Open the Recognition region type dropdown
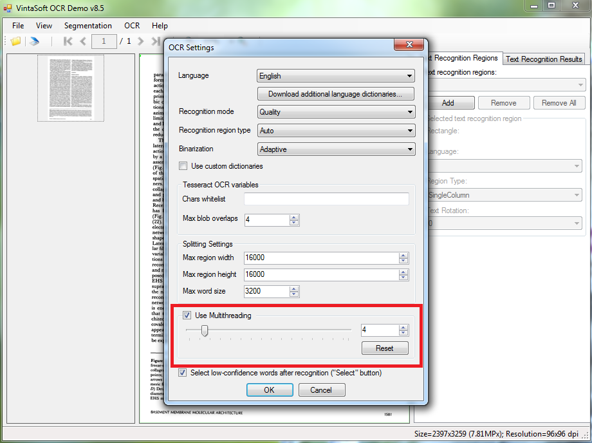The image size is (592, 443). [x=336, y=131]
